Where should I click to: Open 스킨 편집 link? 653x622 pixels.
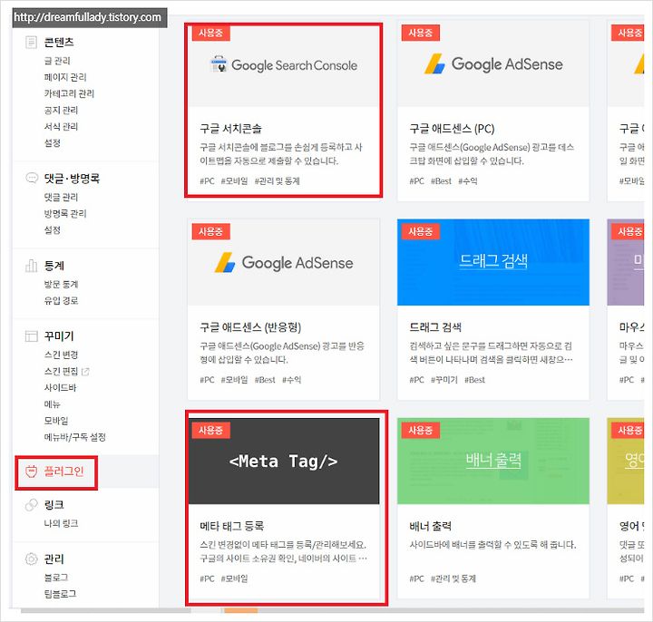62,372
